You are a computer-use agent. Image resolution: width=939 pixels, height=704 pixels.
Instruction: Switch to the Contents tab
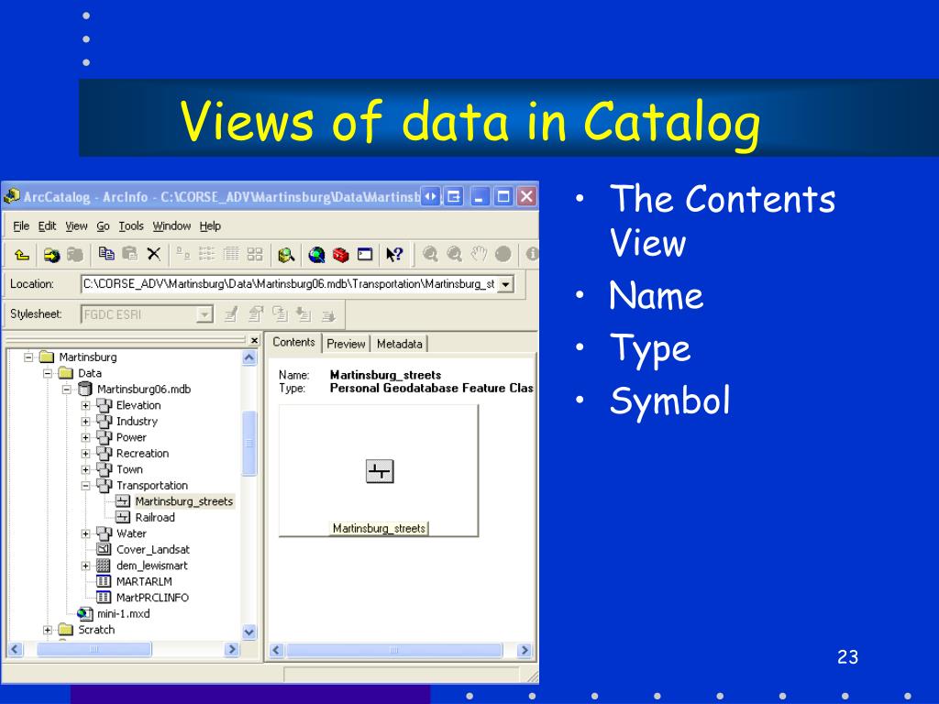[293, 343]
